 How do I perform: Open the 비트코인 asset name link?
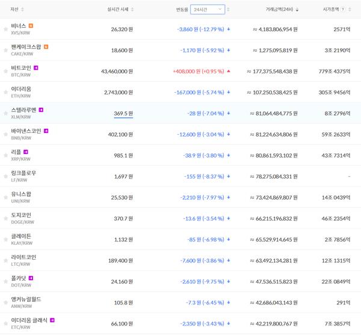pos(21,67)
